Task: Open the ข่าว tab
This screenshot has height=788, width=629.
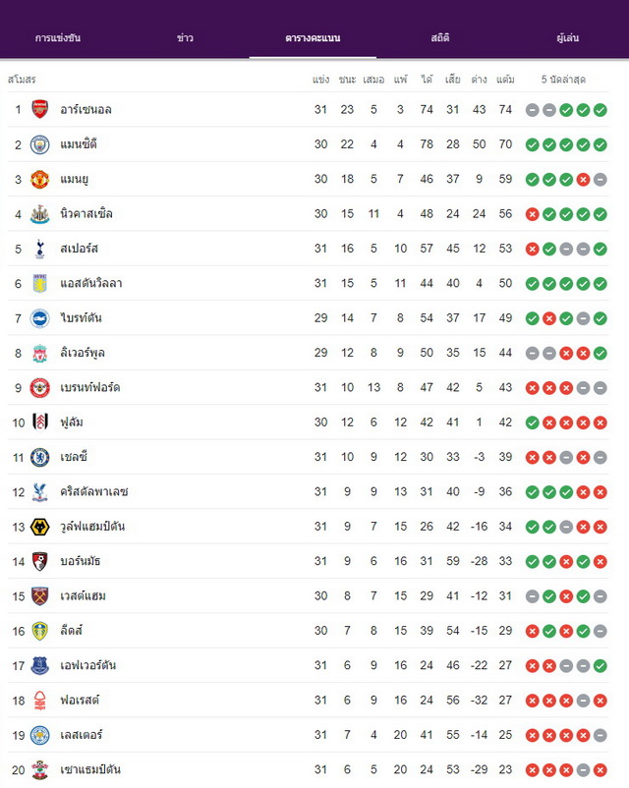Action: click(185, 37)
